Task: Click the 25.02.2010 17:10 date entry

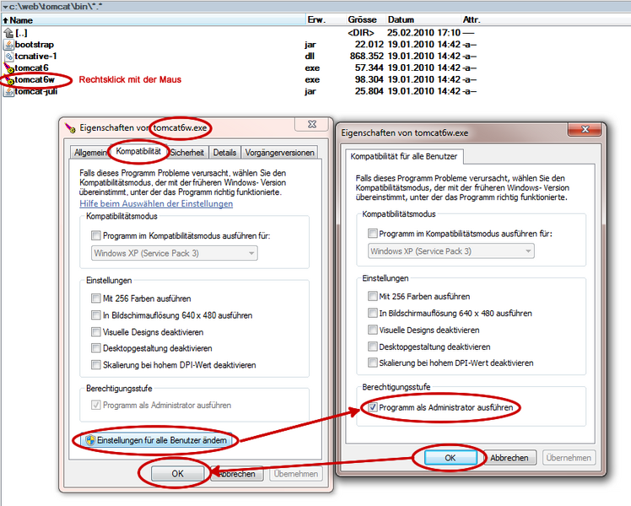Action: pyautogui.click(x=423, y=33)
